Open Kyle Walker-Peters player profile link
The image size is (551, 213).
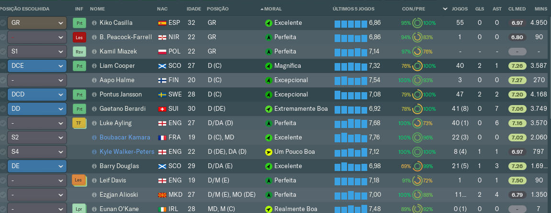point(127,152)
